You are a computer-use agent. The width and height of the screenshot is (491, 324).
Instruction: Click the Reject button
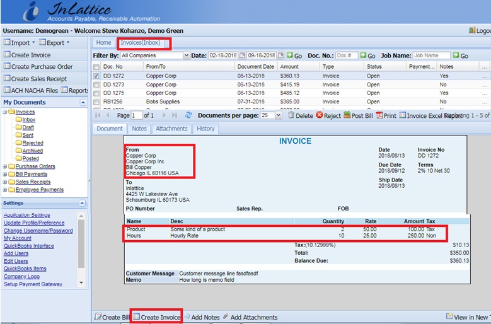pyautogui.click(x=328, y=115)
